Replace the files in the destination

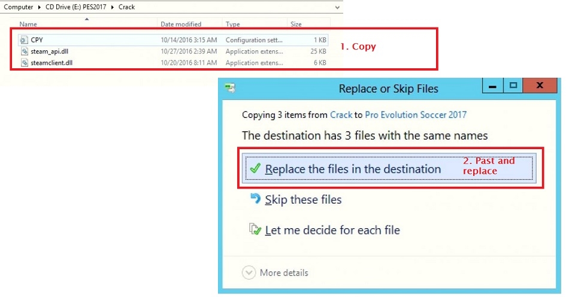coord(389,168)
